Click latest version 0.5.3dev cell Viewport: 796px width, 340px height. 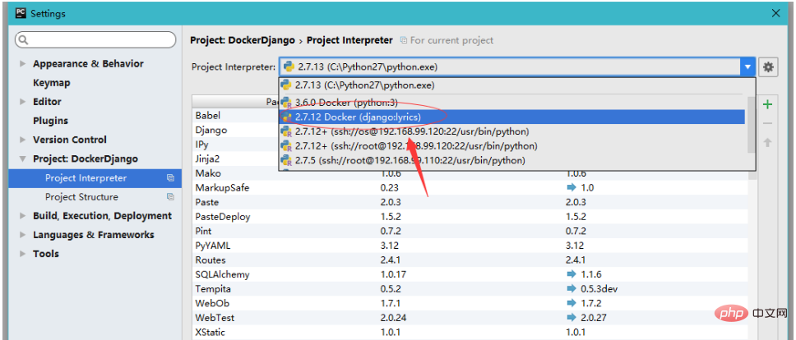pyautogui.click(x=599, y=289)
